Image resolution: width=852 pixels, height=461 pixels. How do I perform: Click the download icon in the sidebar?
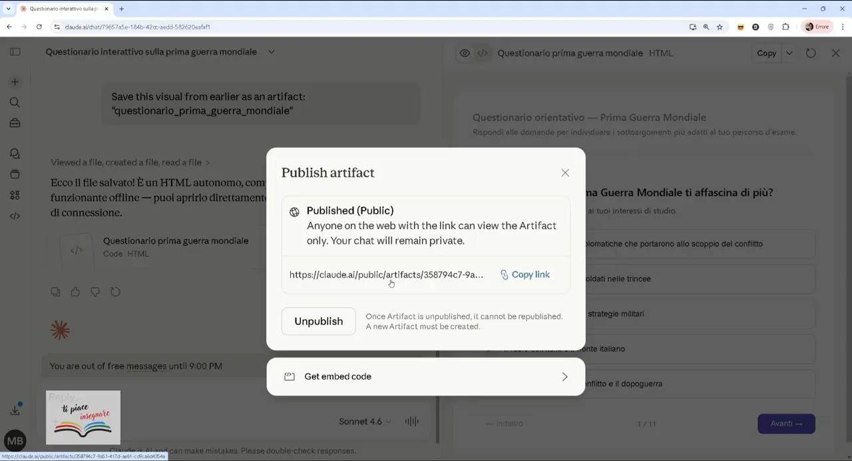(x=15, y=410)
